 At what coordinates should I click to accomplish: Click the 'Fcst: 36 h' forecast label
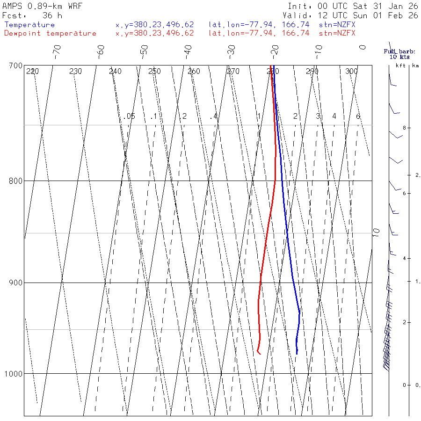point(32,15)
